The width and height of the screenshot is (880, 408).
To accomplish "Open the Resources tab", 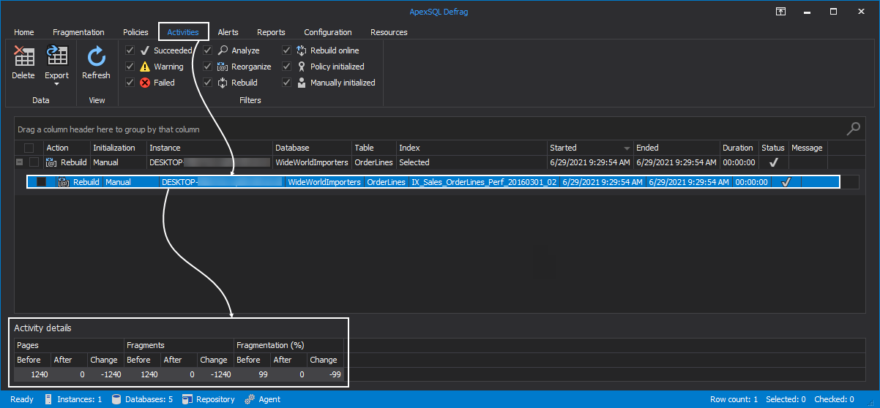I will coord(389,32).
